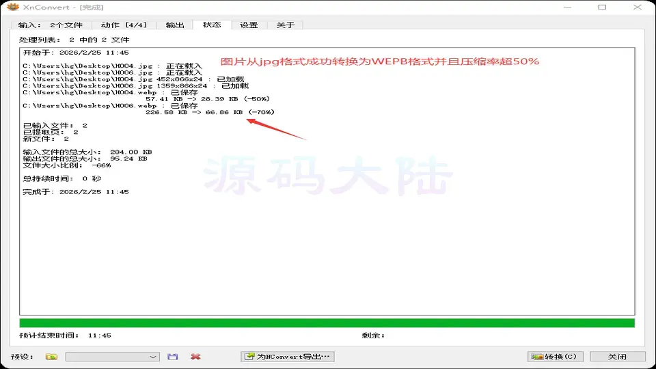Select line H004.jpg 452x866x24 : 已加载
The width and height of the screenshot is (656, 369).
[133, 79]
